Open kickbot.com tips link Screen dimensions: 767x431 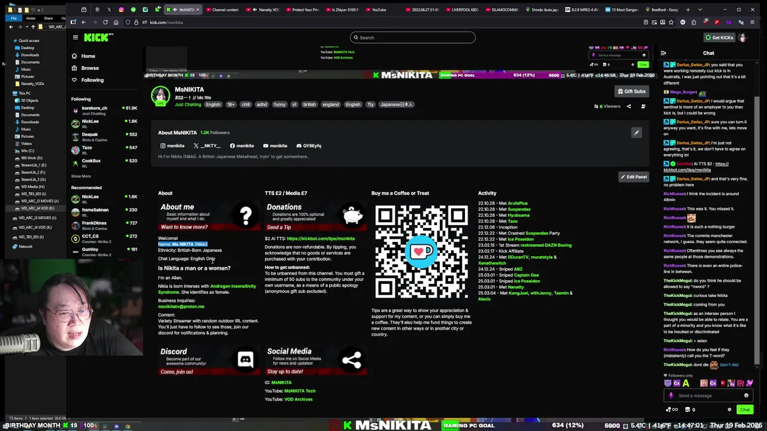321,238
